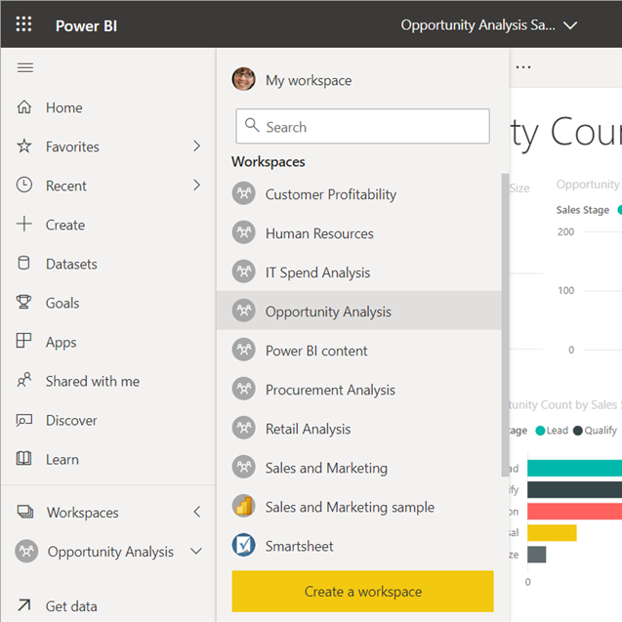
Task: Click the teal Lead legend swatch
Action: click(540, 431)
